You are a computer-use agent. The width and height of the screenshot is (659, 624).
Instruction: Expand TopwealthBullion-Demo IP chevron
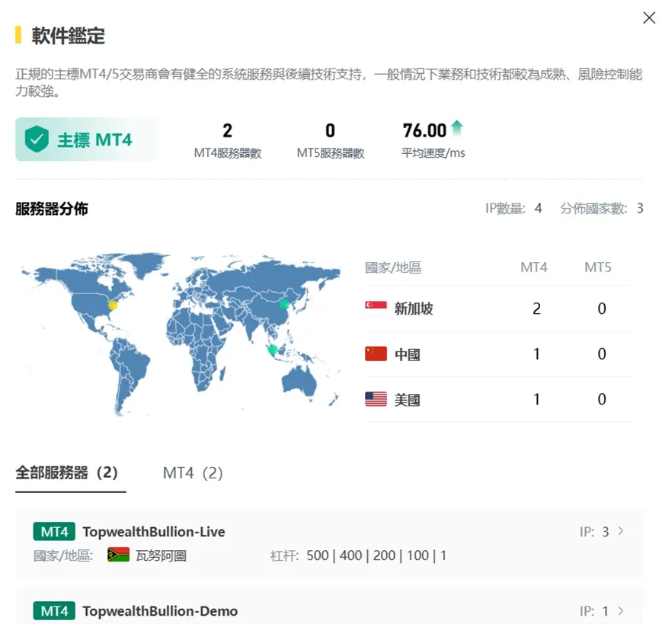coord(621,610)
